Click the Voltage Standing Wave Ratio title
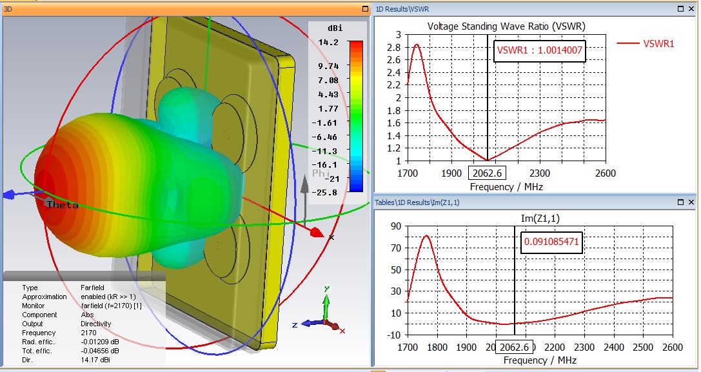The image size is (701, 372). click(506, 26)
